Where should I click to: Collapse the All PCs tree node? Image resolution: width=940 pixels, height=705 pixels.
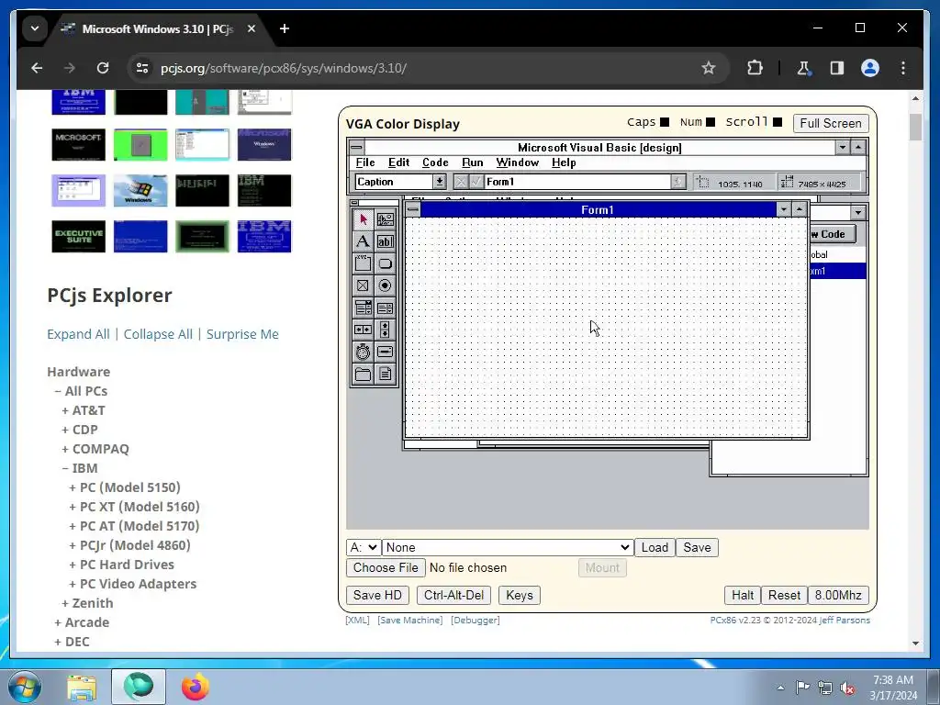pos(58,391)
